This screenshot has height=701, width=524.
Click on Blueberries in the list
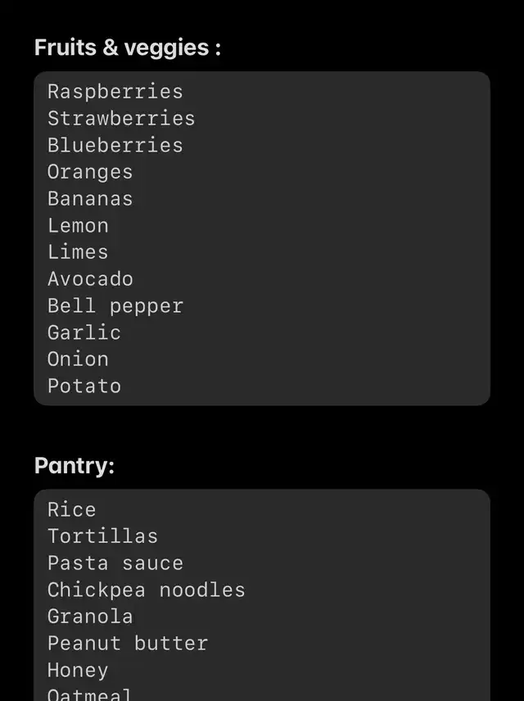(115, 146)
